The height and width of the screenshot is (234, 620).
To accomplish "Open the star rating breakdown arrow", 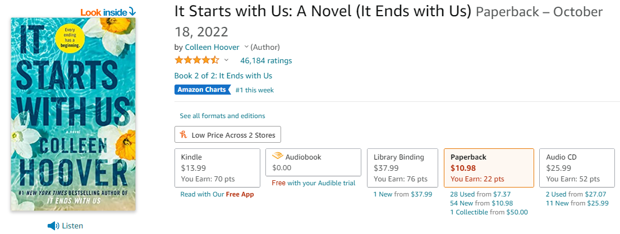I will 227,60.
